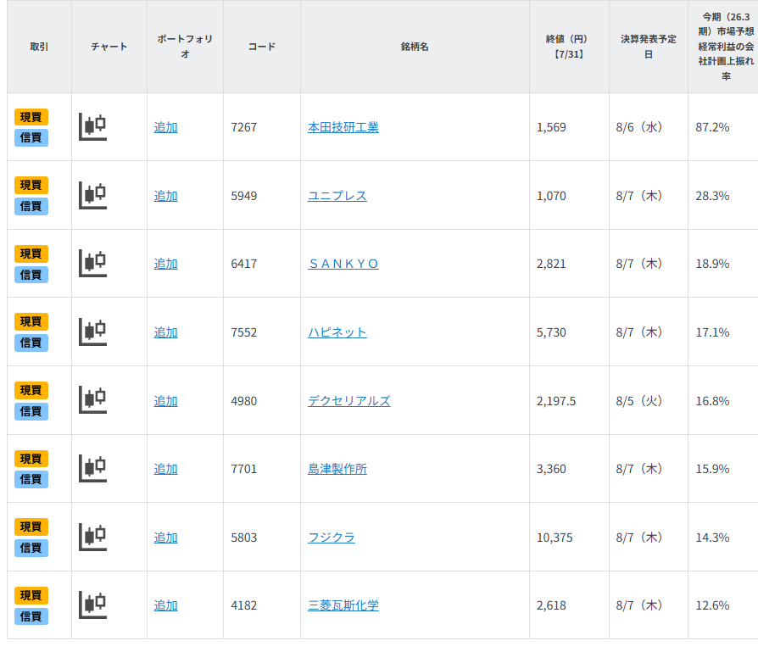
Task: Add 島津製作所 to portfolio via 追加
Action: tap(166, 469)
